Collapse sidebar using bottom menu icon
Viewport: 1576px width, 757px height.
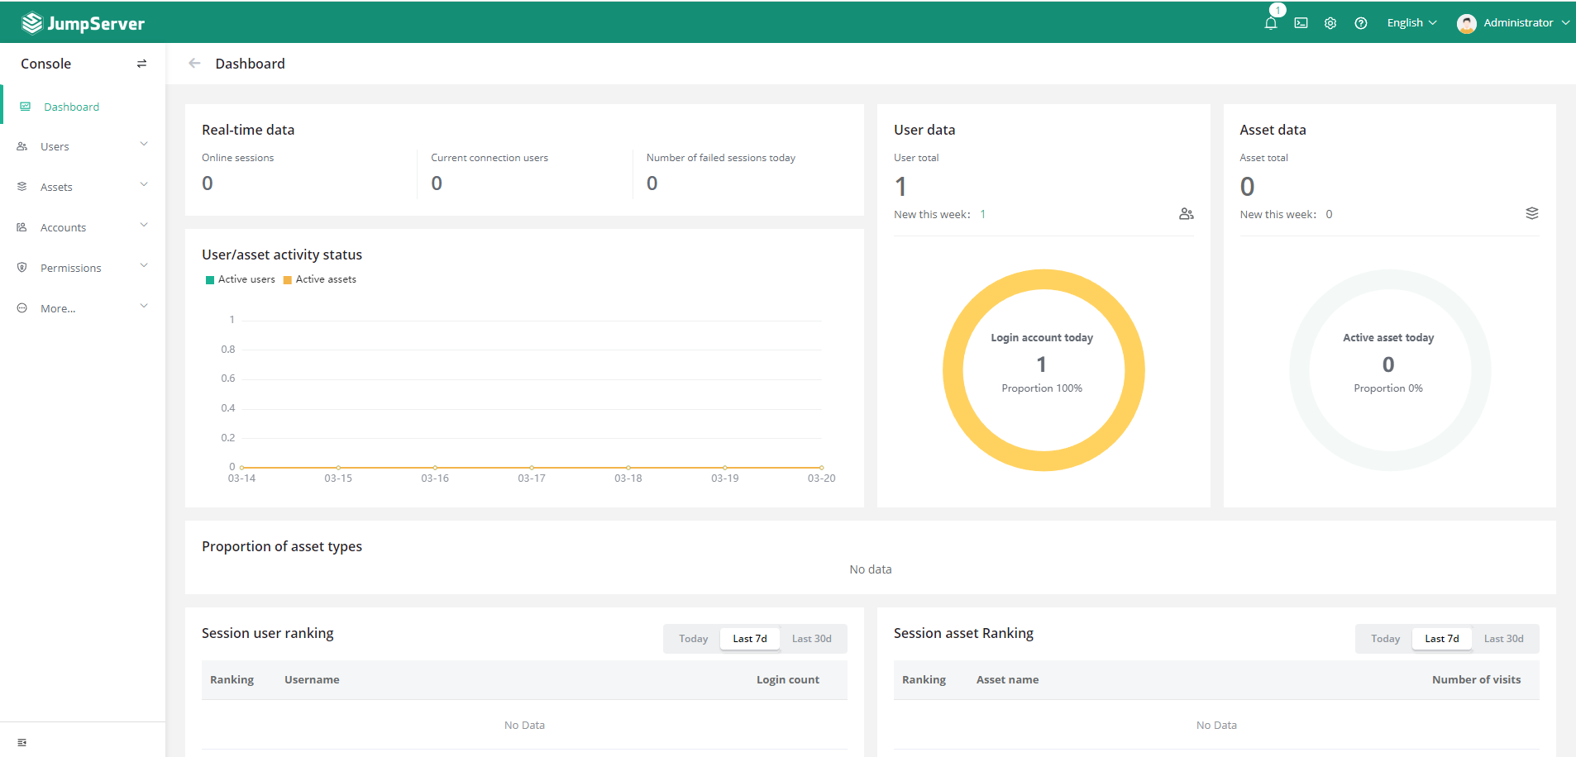[x=22, y=742]
